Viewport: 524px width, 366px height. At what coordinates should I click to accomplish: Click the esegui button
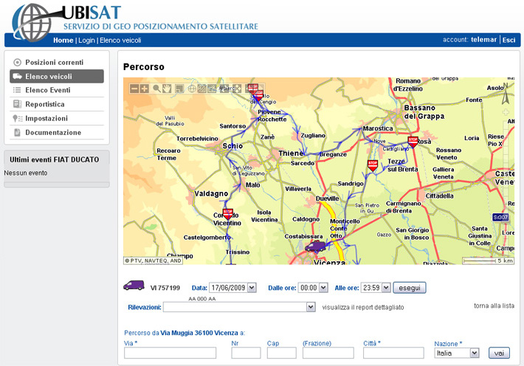410,288
